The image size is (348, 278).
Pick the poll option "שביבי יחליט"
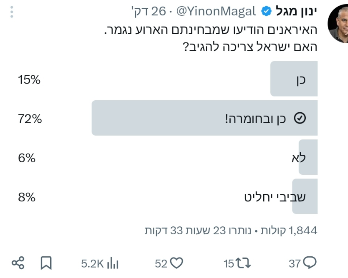(x=275, y=197)
